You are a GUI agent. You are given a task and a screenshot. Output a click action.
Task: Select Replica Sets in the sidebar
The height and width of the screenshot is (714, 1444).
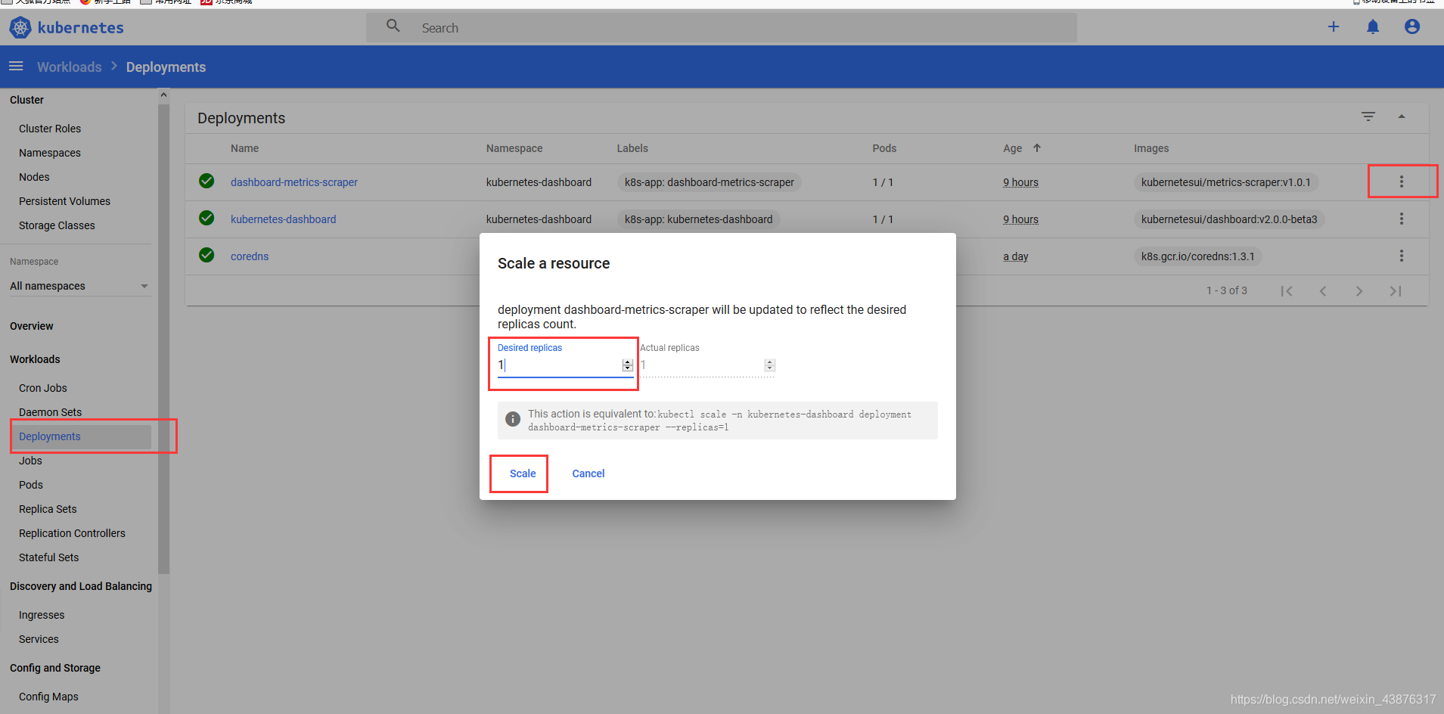tap(48, 509)
